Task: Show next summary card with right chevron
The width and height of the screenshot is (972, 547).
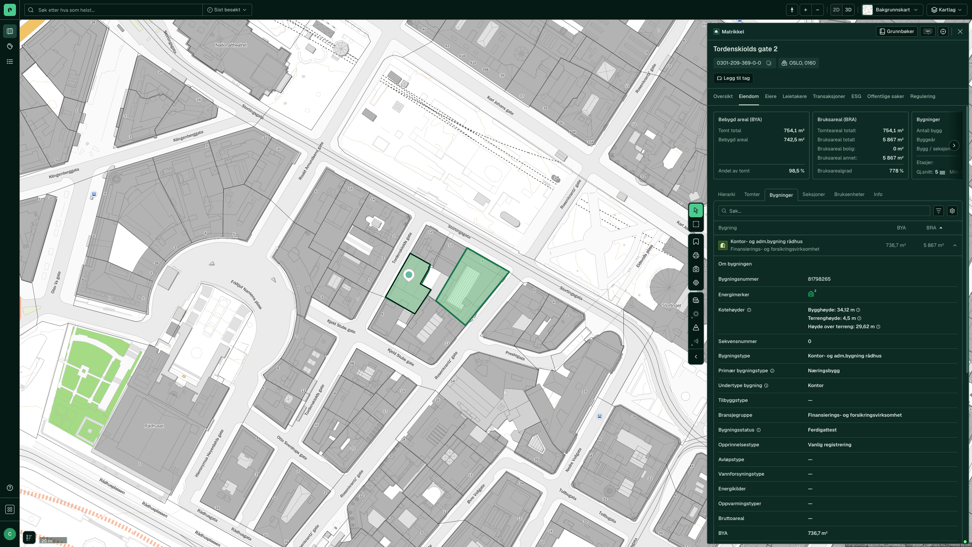Action: 954,145
